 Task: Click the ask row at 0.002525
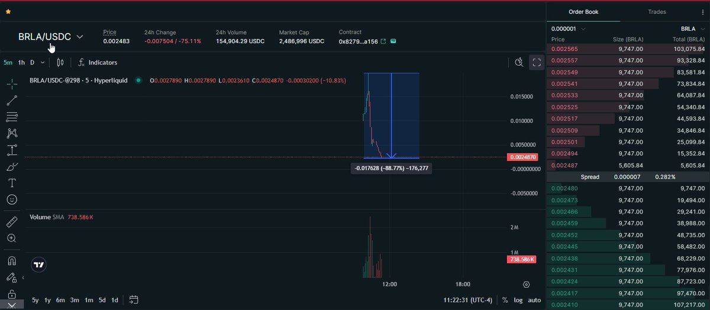pos(628,107)
